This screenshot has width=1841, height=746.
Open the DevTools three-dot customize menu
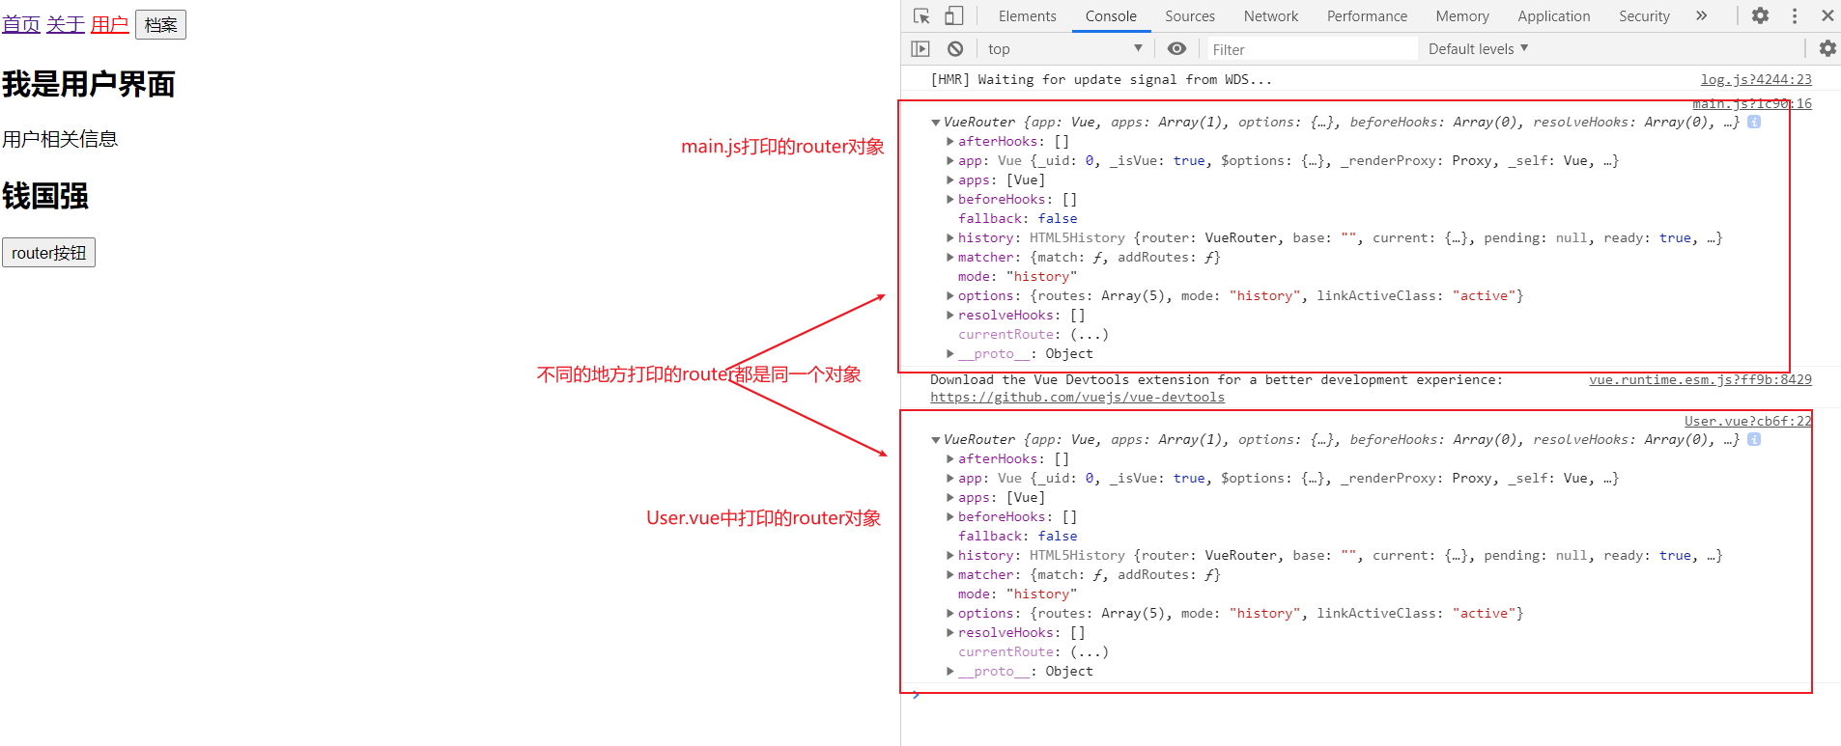click(x=1795, y=16)
